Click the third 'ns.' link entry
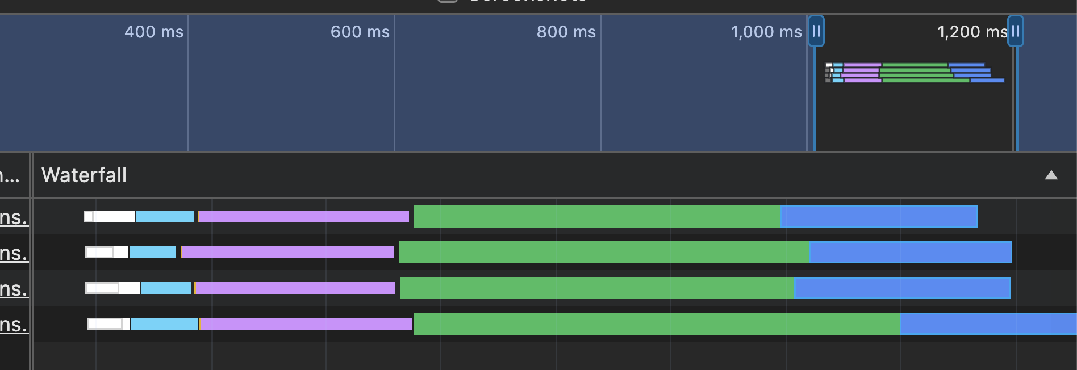1077x370 pixels. coord(14,288)
